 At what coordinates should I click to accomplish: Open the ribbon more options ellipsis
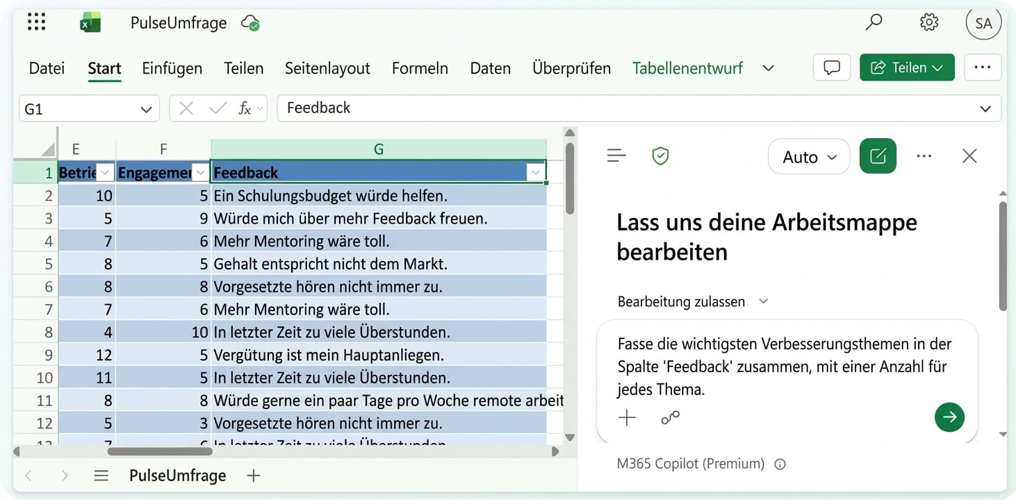(983, 67)
